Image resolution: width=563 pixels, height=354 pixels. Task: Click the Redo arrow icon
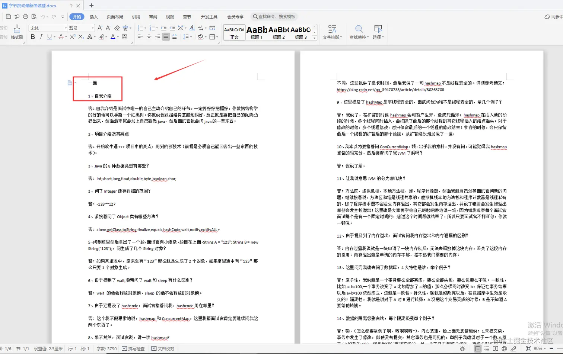click(54, 17)
